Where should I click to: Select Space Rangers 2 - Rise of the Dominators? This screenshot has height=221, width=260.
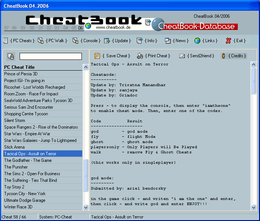[x=43, y=127]
